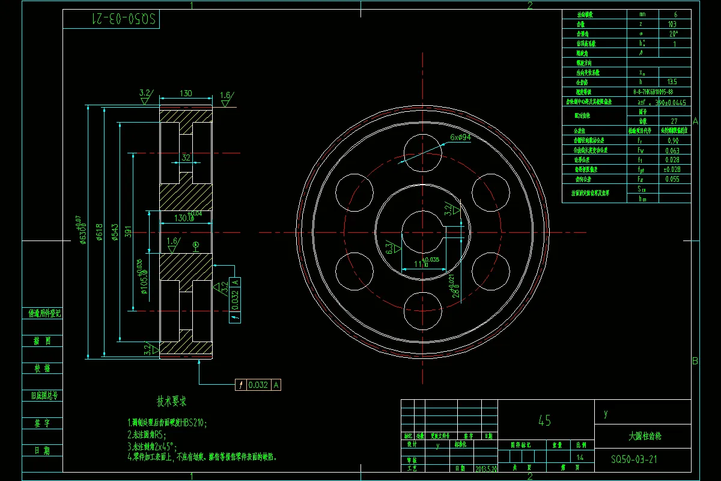Screen dimensions: 721x481
Task: Click the Fw tolerance value '0.063'
Action: 675,150
